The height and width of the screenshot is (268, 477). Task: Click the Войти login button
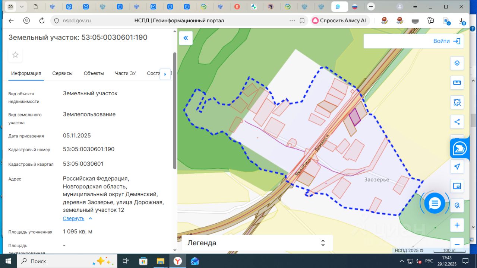pos(446,41)
